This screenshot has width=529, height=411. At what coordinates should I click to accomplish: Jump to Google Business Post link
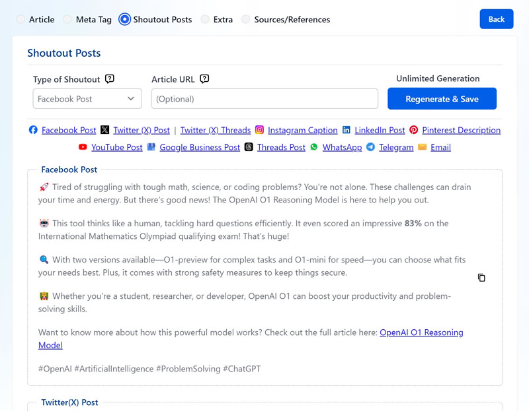click(x=200, y=147)
